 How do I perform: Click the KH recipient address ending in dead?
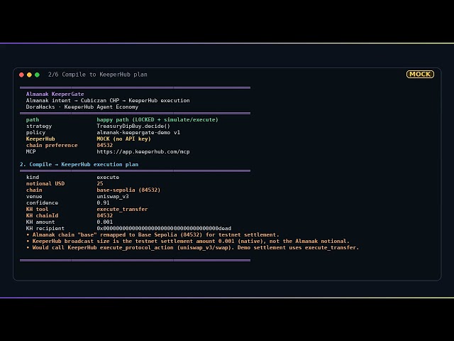click(164, 229)
